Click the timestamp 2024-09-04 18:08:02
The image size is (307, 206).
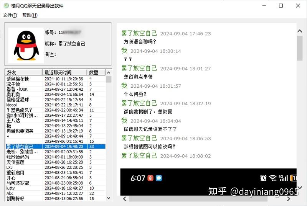(186, 156)
